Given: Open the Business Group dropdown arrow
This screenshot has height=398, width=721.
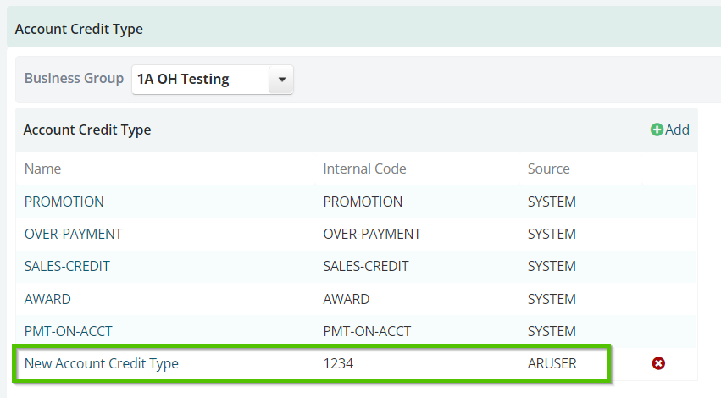Looking at the screenshot, I should pos(281,80).
